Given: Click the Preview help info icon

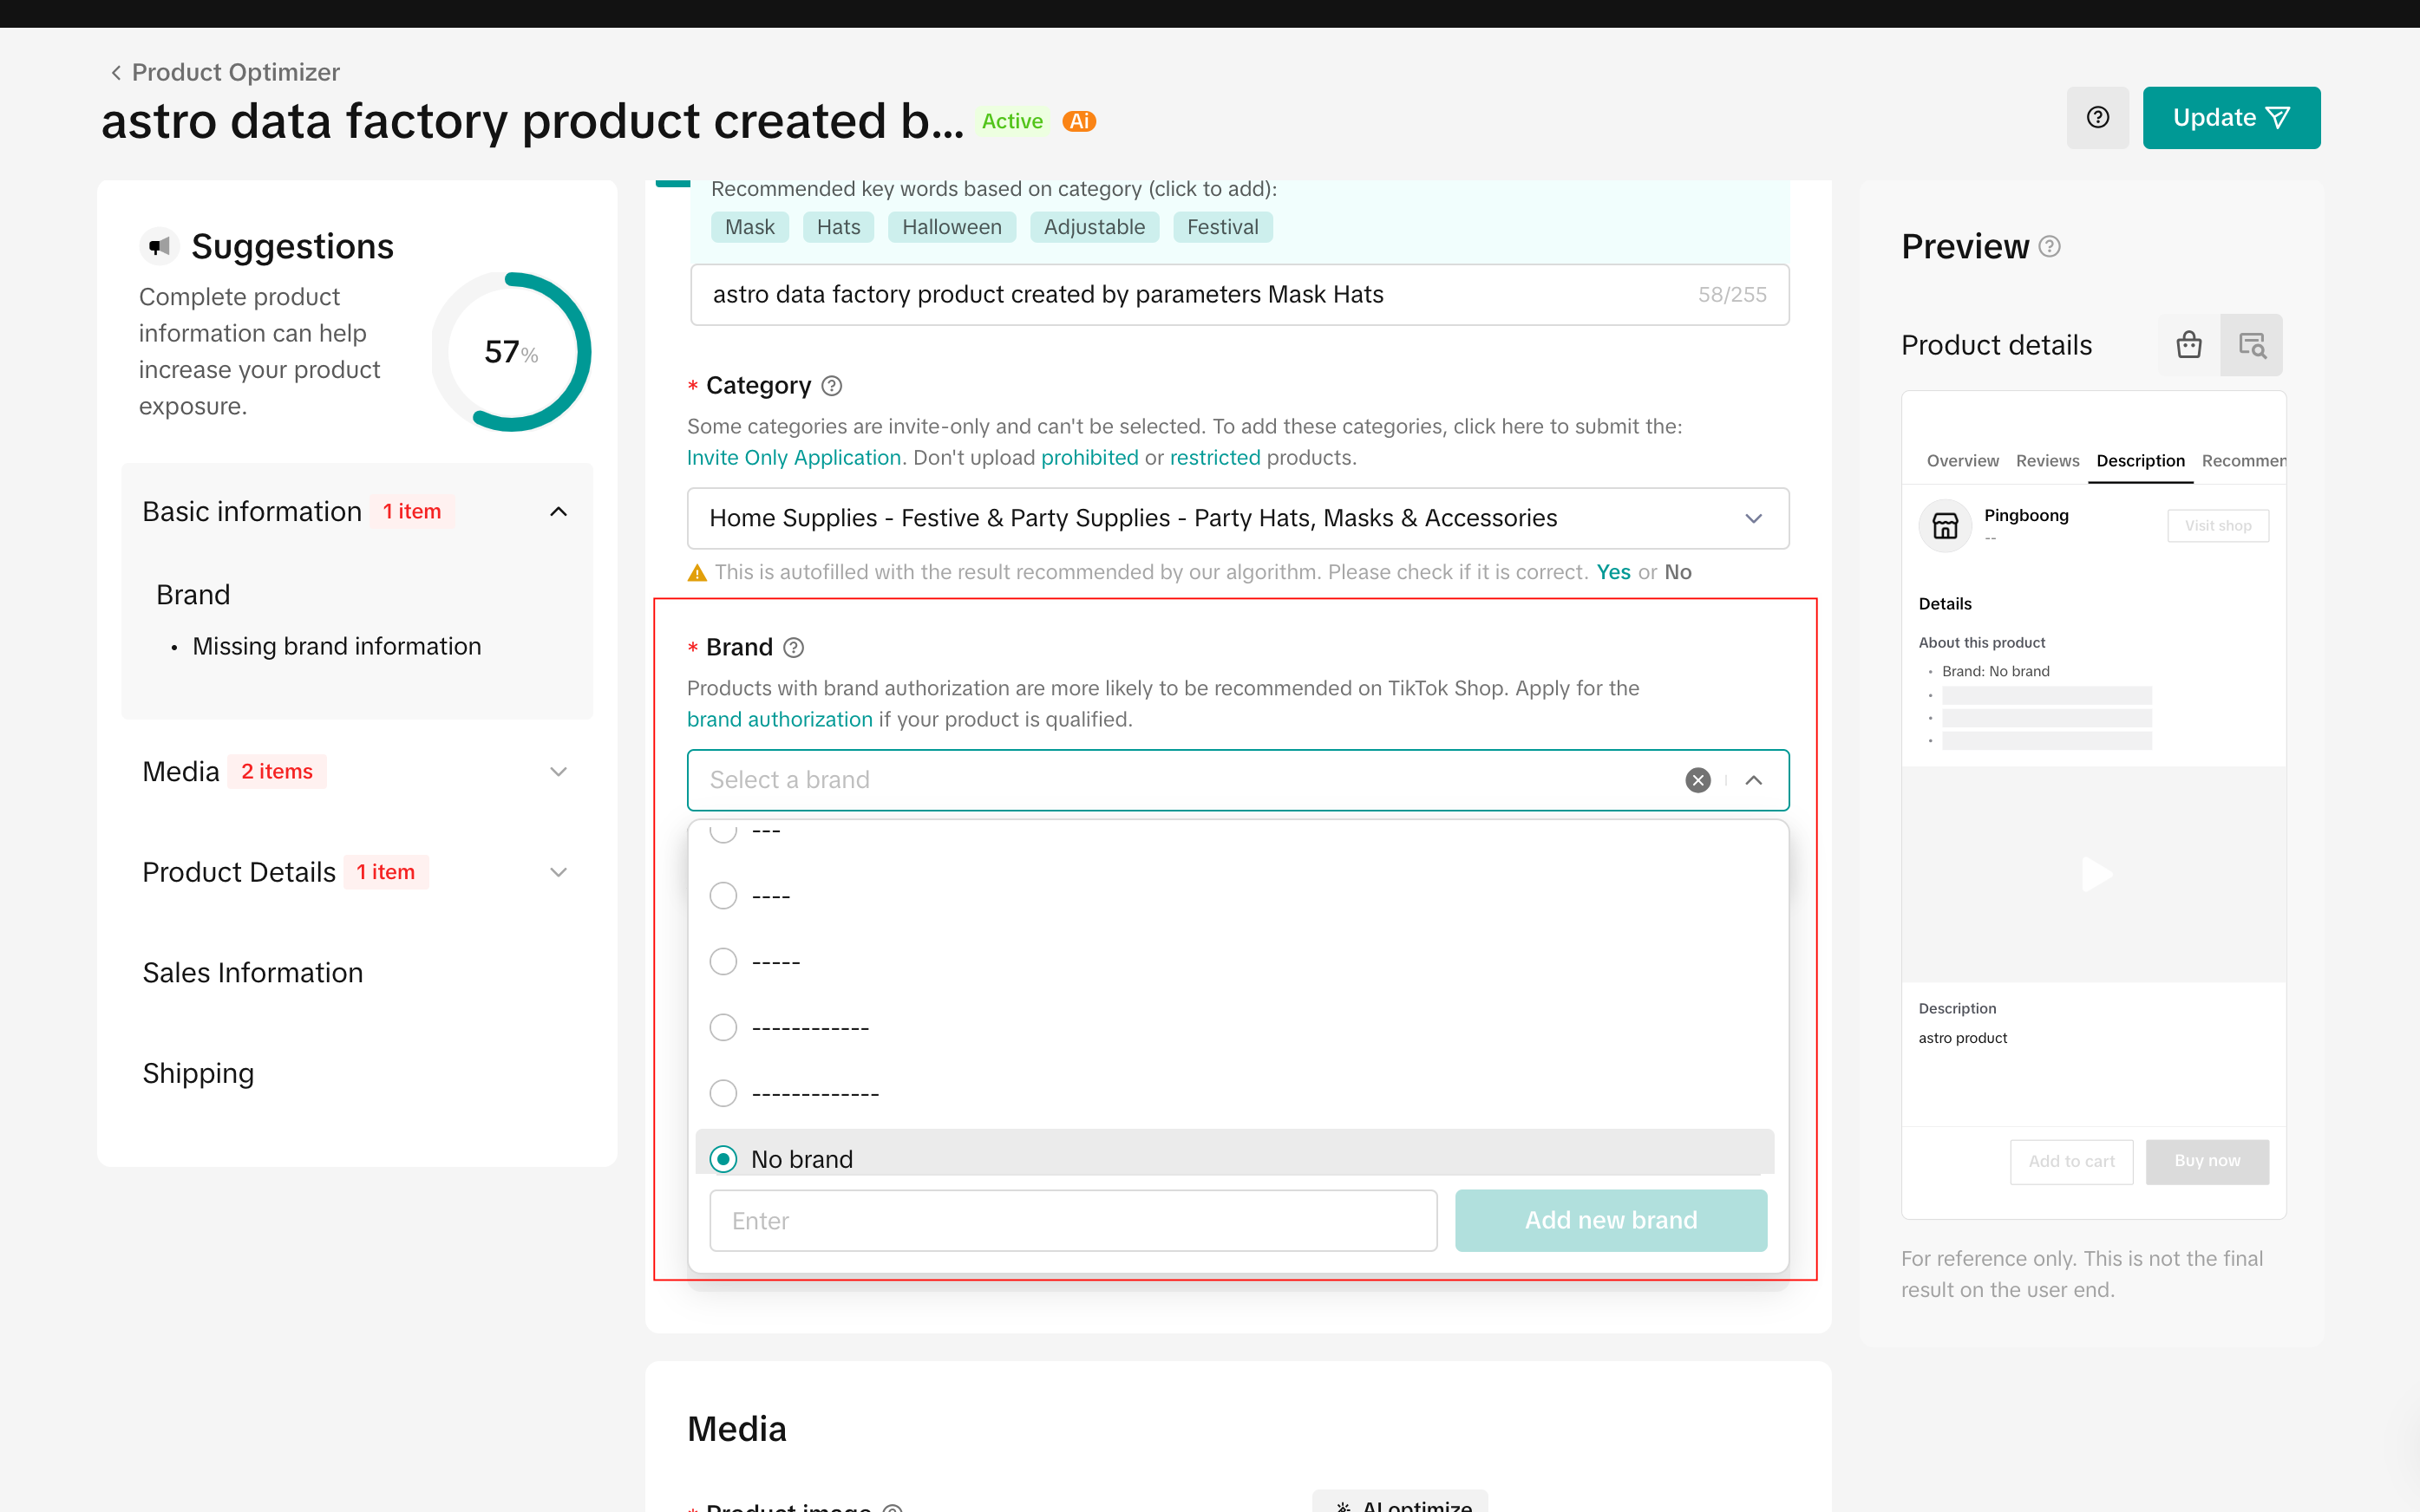Looking at the screenshot, I should pos(2049,247).
